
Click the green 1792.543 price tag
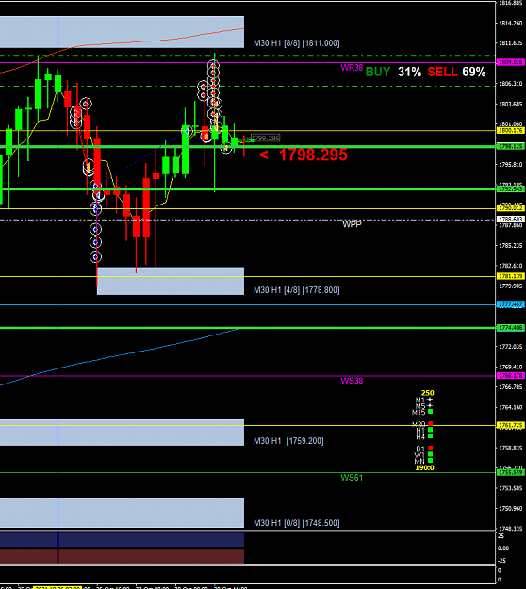[510, 188]
